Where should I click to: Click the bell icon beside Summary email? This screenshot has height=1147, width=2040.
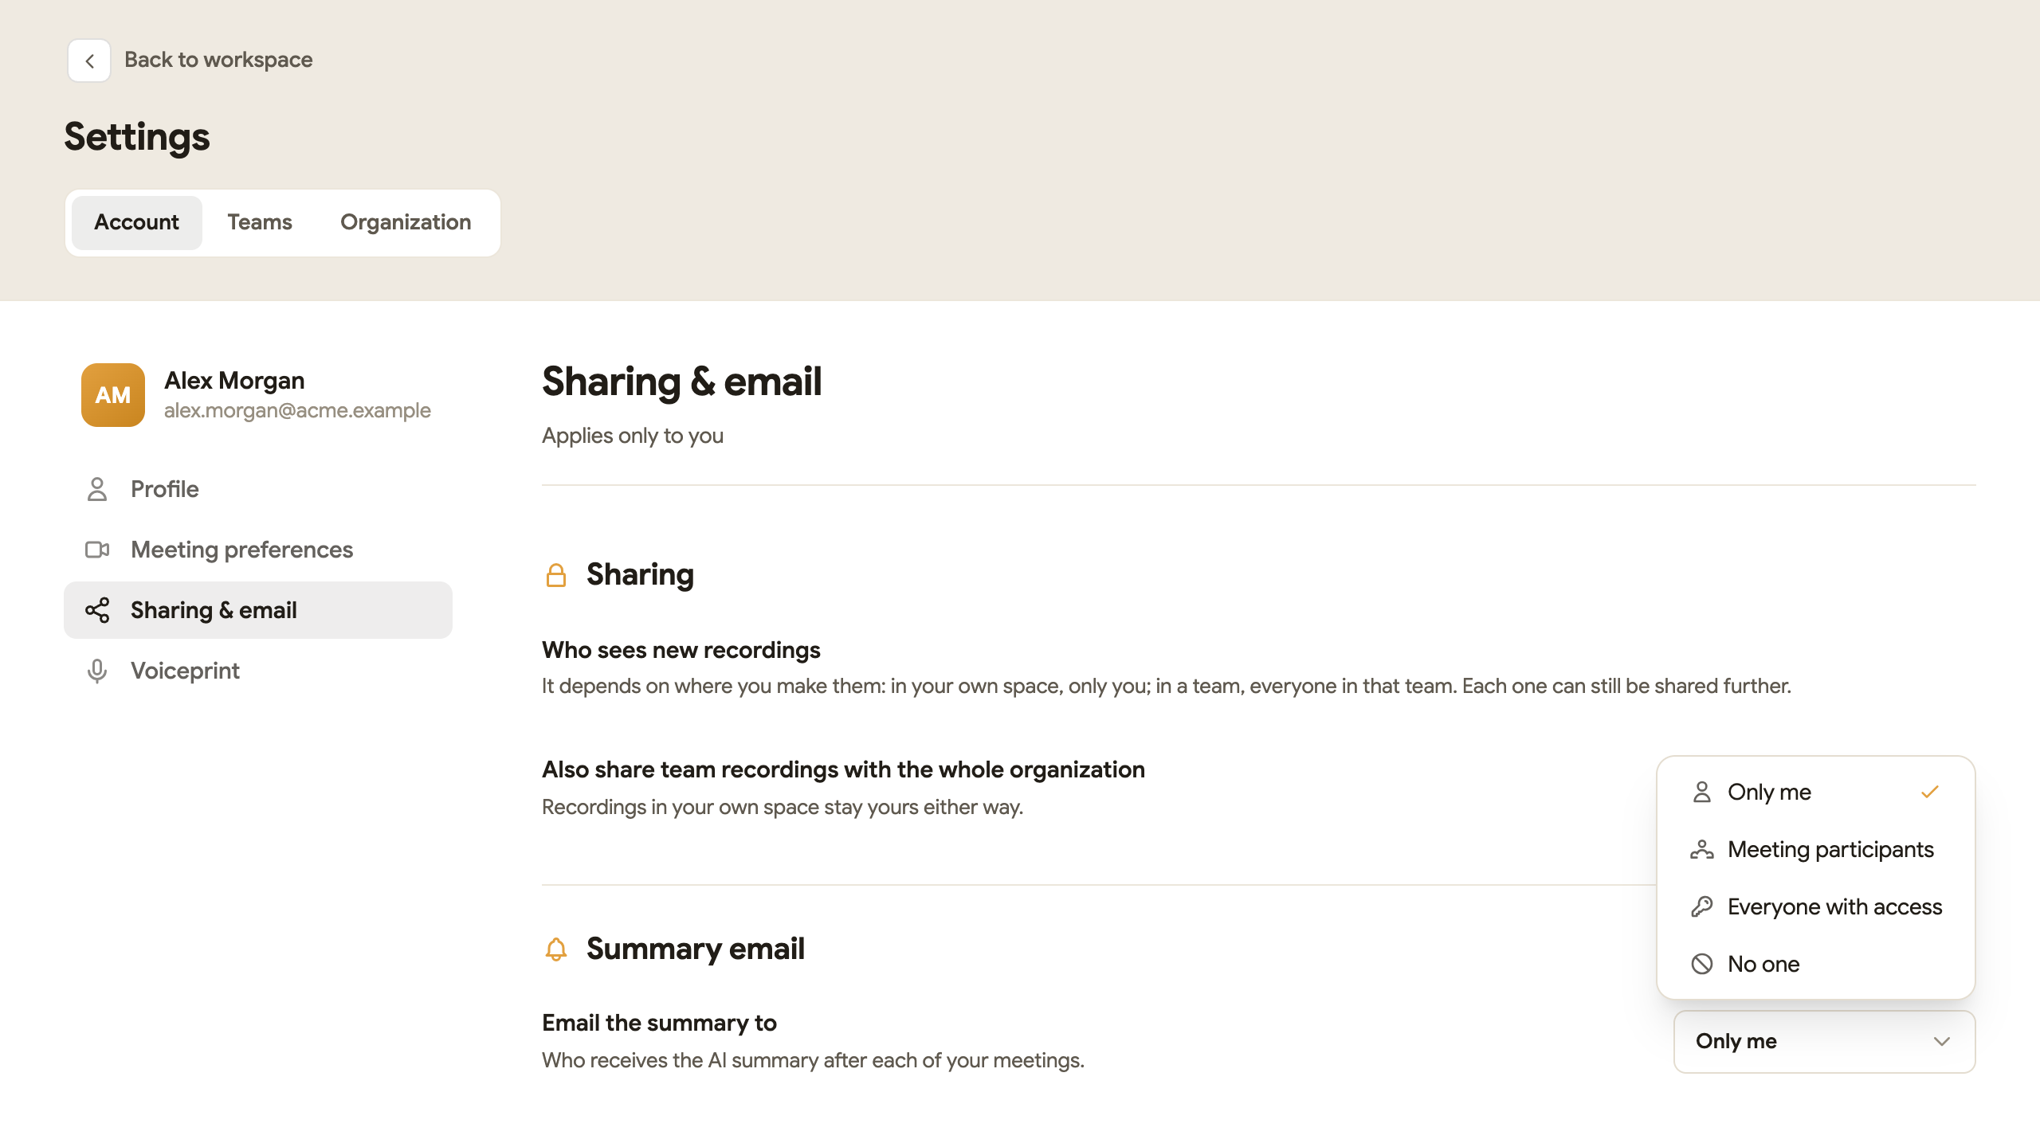(556, 949)
